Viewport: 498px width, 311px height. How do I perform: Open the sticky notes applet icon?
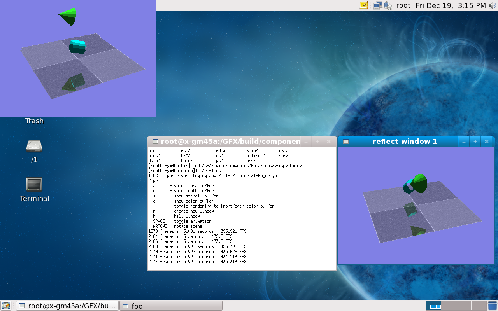pyautogui.click(x=363, y=5)
